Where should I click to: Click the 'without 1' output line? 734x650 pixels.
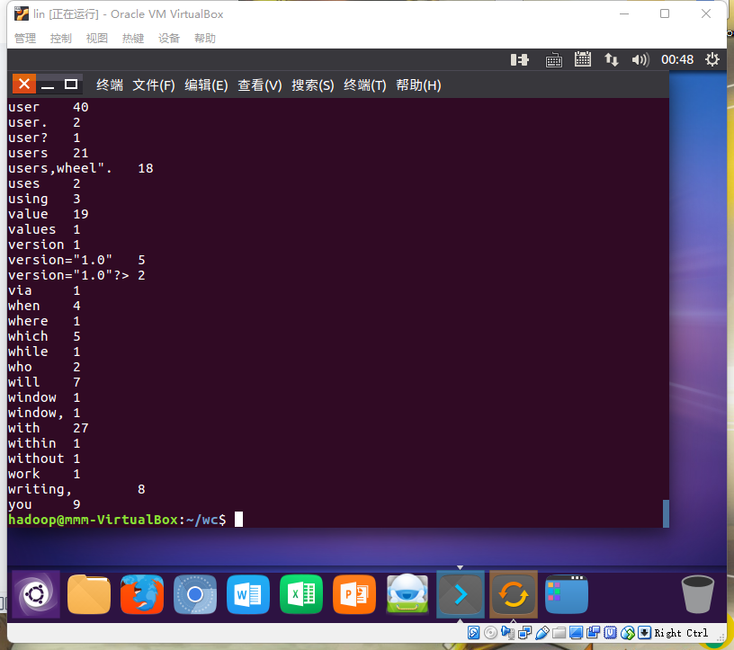(44, 459)
